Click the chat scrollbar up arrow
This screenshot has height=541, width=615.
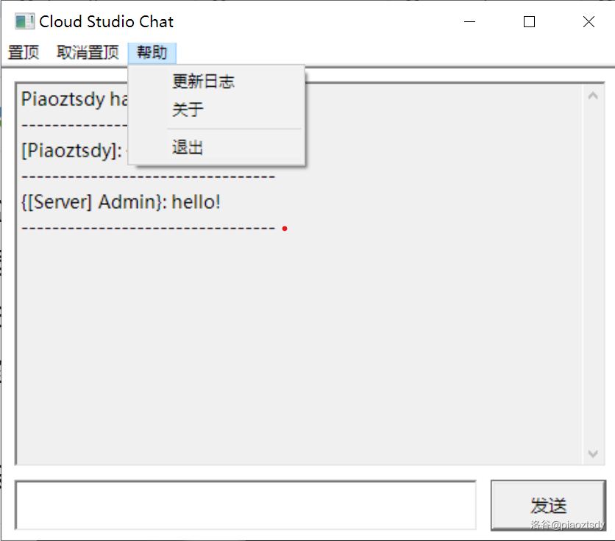tap(593, 96)
